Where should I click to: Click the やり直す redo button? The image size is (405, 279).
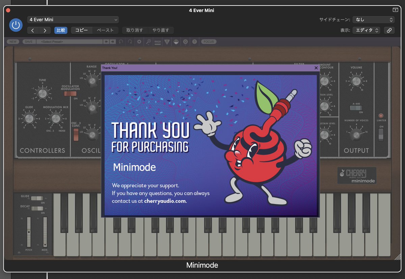pos(161,30)
